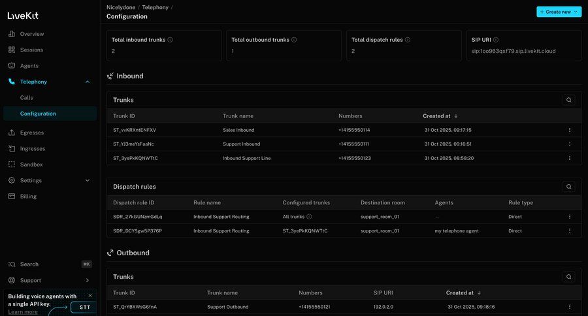The height and width of the screenshot is (316, 588).
Task: Open Billing via its card icon
Action: coord(12,196)
